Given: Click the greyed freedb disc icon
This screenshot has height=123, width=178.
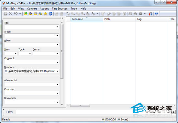Looking at the screenshot, I should [x=140, y=14].
